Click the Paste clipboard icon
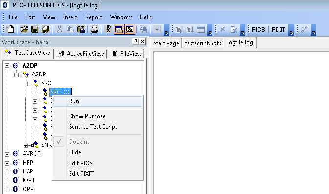The width and height of the screenshot is (329, 194). (81, 29)
